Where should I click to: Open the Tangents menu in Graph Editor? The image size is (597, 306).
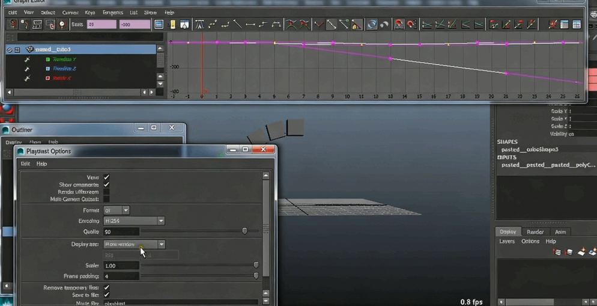point(112,12)
